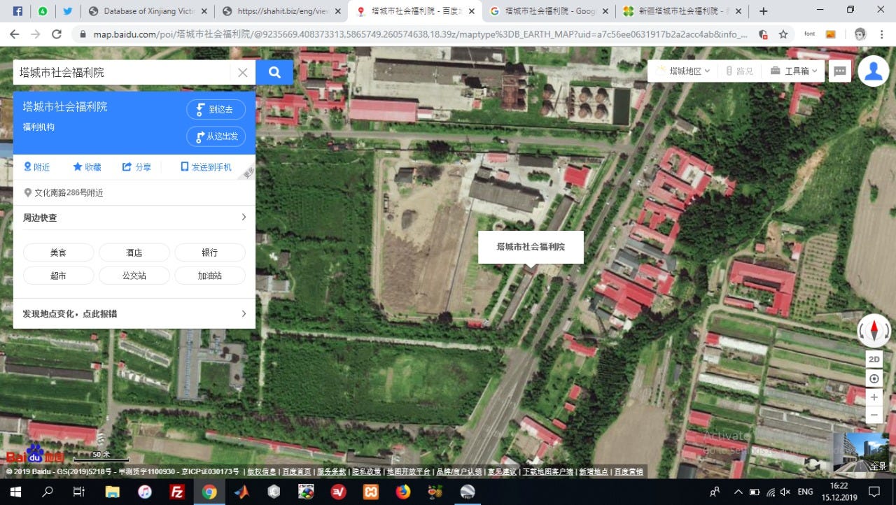Viewport: 896px width, 505px height.
Task: Switch to the 新疆塔城市社会福利院 tab
Action: (681, 11)
